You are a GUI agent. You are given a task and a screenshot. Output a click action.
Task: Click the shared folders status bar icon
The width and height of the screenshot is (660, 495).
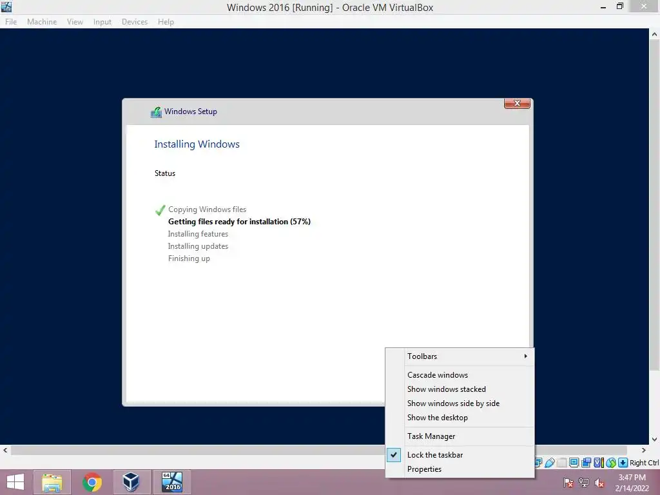tap(562, 463)
